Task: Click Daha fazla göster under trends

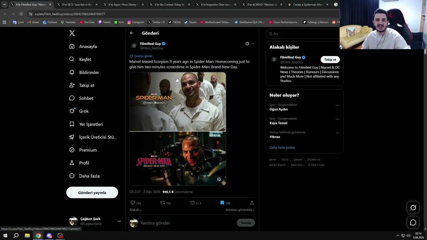Action: tap(282, 147)
